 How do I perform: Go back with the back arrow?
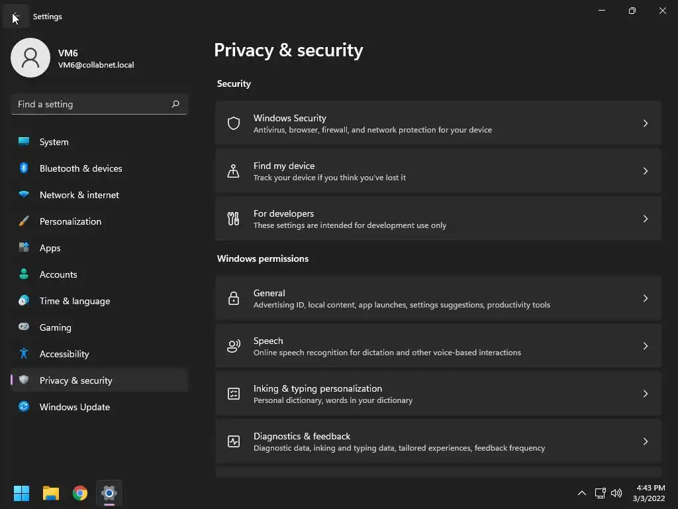(16, 17)
